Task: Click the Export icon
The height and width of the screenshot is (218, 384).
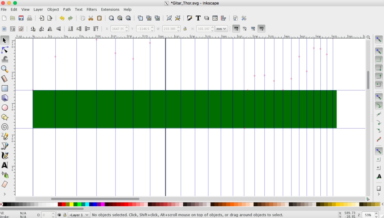Action: pyautogui.click(x=50, y=18)
